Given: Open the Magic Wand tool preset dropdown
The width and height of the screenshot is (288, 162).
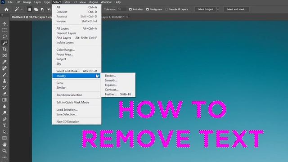Looking at the screenshot, I should point(22,9).
